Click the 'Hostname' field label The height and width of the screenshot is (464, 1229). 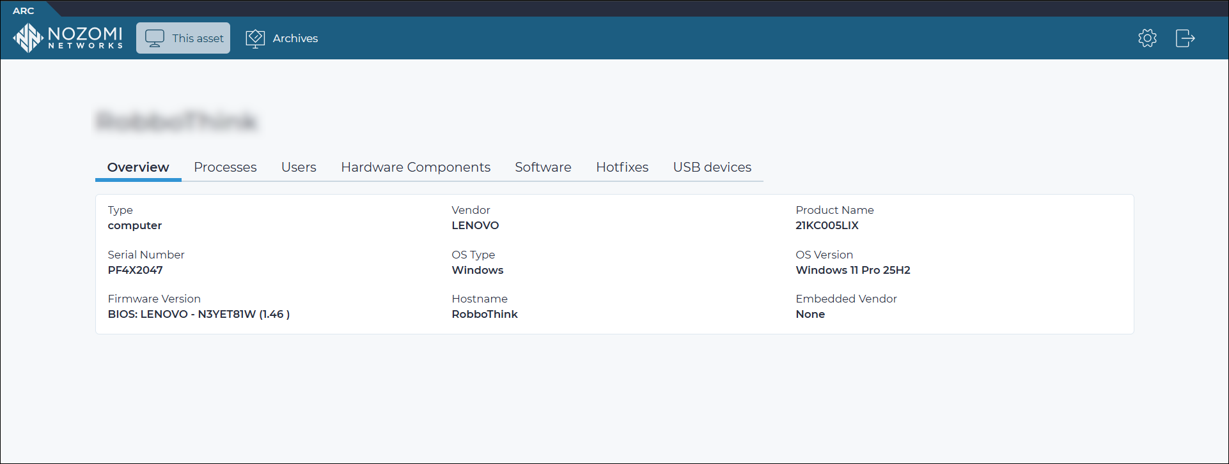tap(480, 299)
